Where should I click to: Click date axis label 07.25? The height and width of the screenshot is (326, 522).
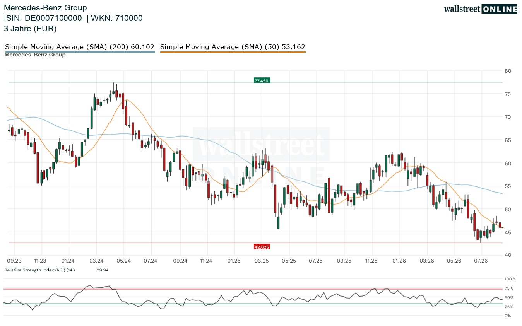316,261
